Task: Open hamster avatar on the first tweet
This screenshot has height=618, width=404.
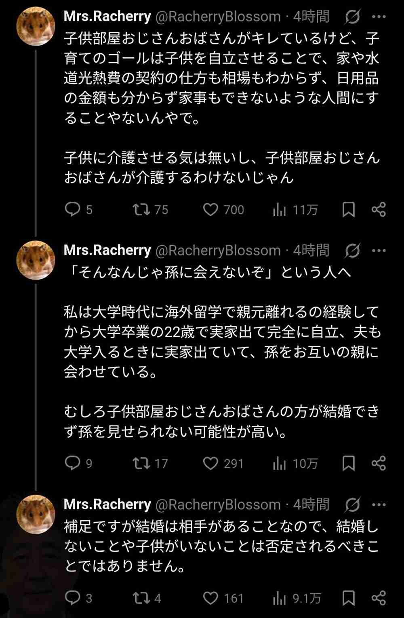Action: point(36,26)
